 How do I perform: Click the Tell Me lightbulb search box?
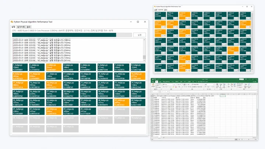click(202, 82)
